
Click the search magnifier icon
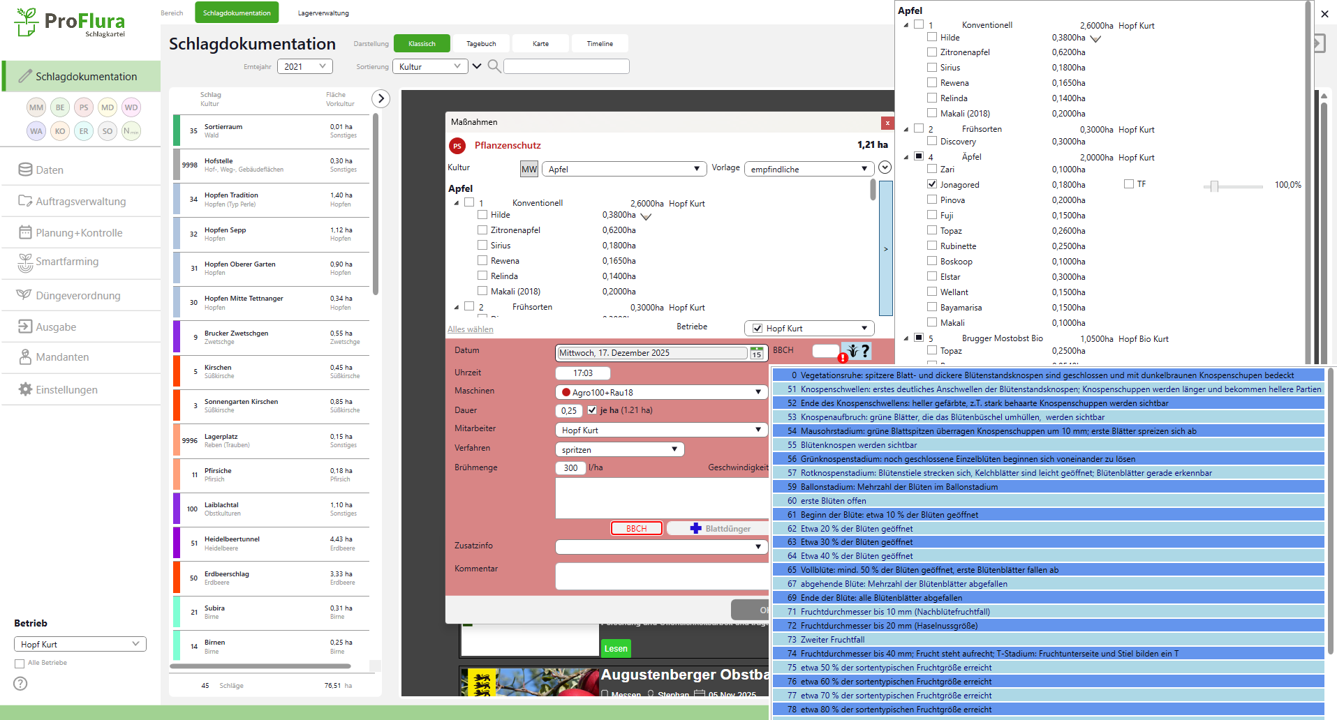[x=494, y=66]
